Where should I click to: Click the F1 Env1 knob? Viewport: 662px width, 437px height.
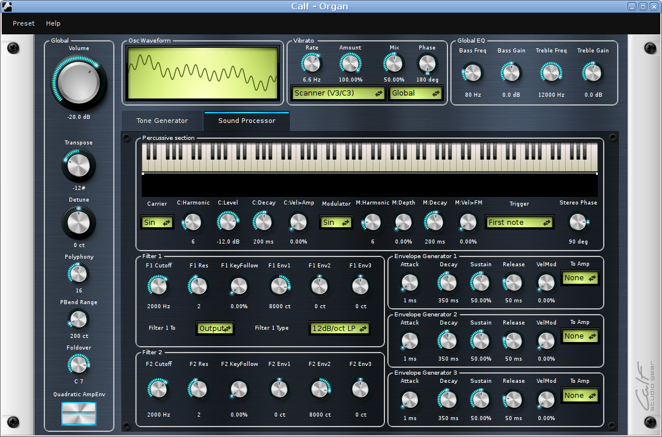coord(279,286)
